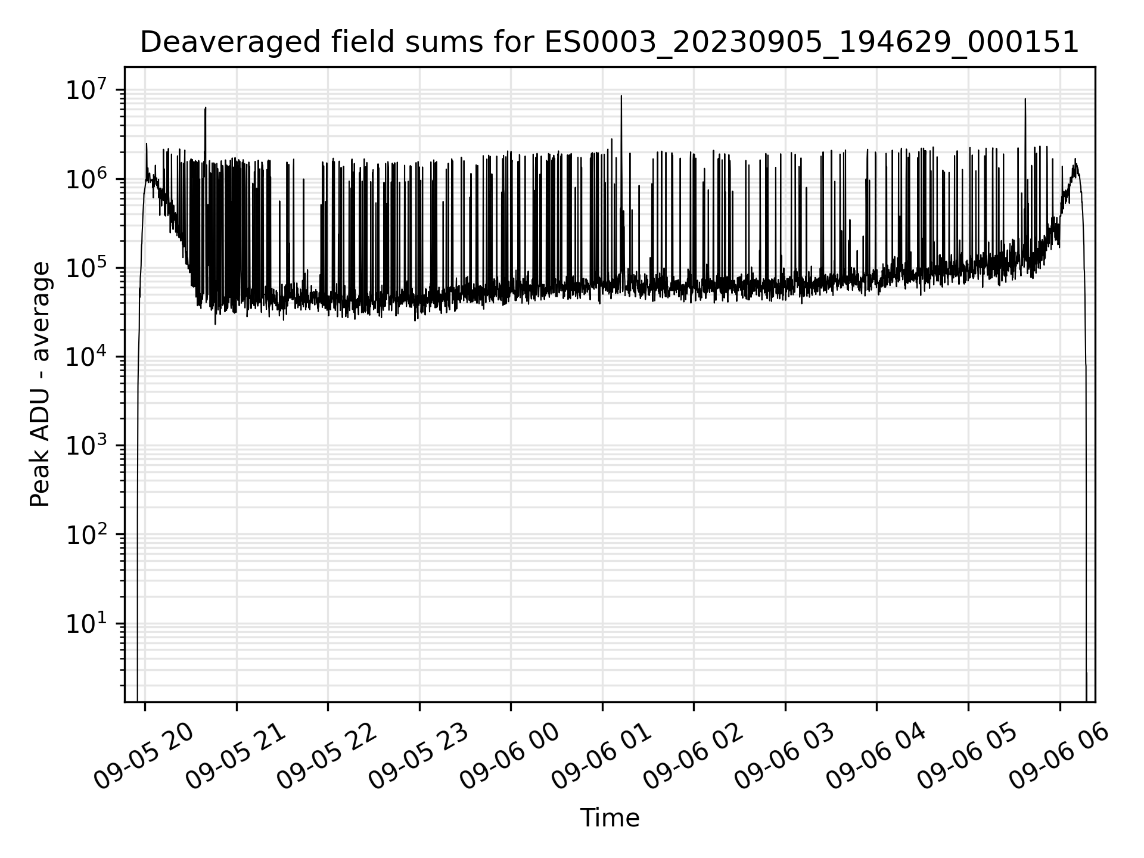Click the y tick label 10^6

click(x=87, y=179)
